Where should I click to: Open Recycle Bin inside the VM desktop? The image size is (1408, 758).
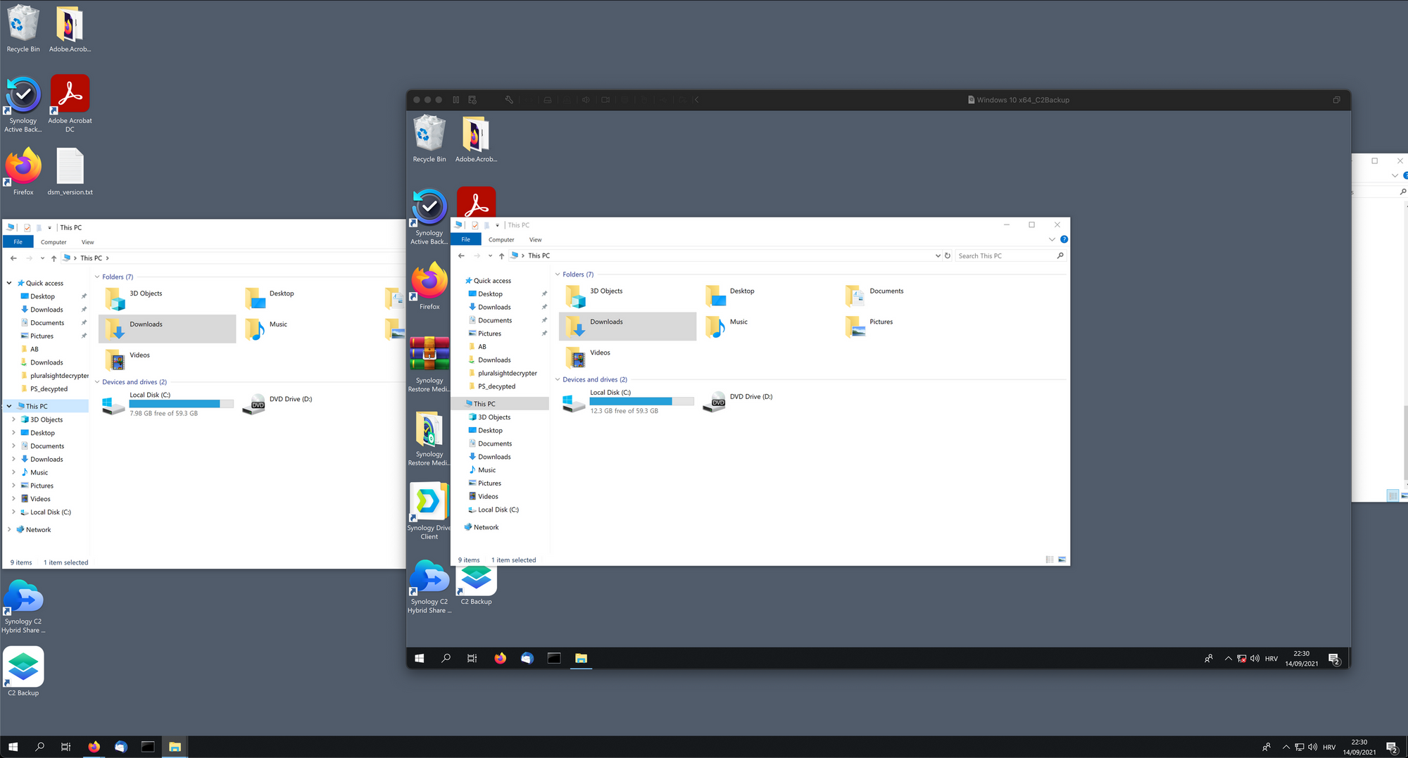429,139
